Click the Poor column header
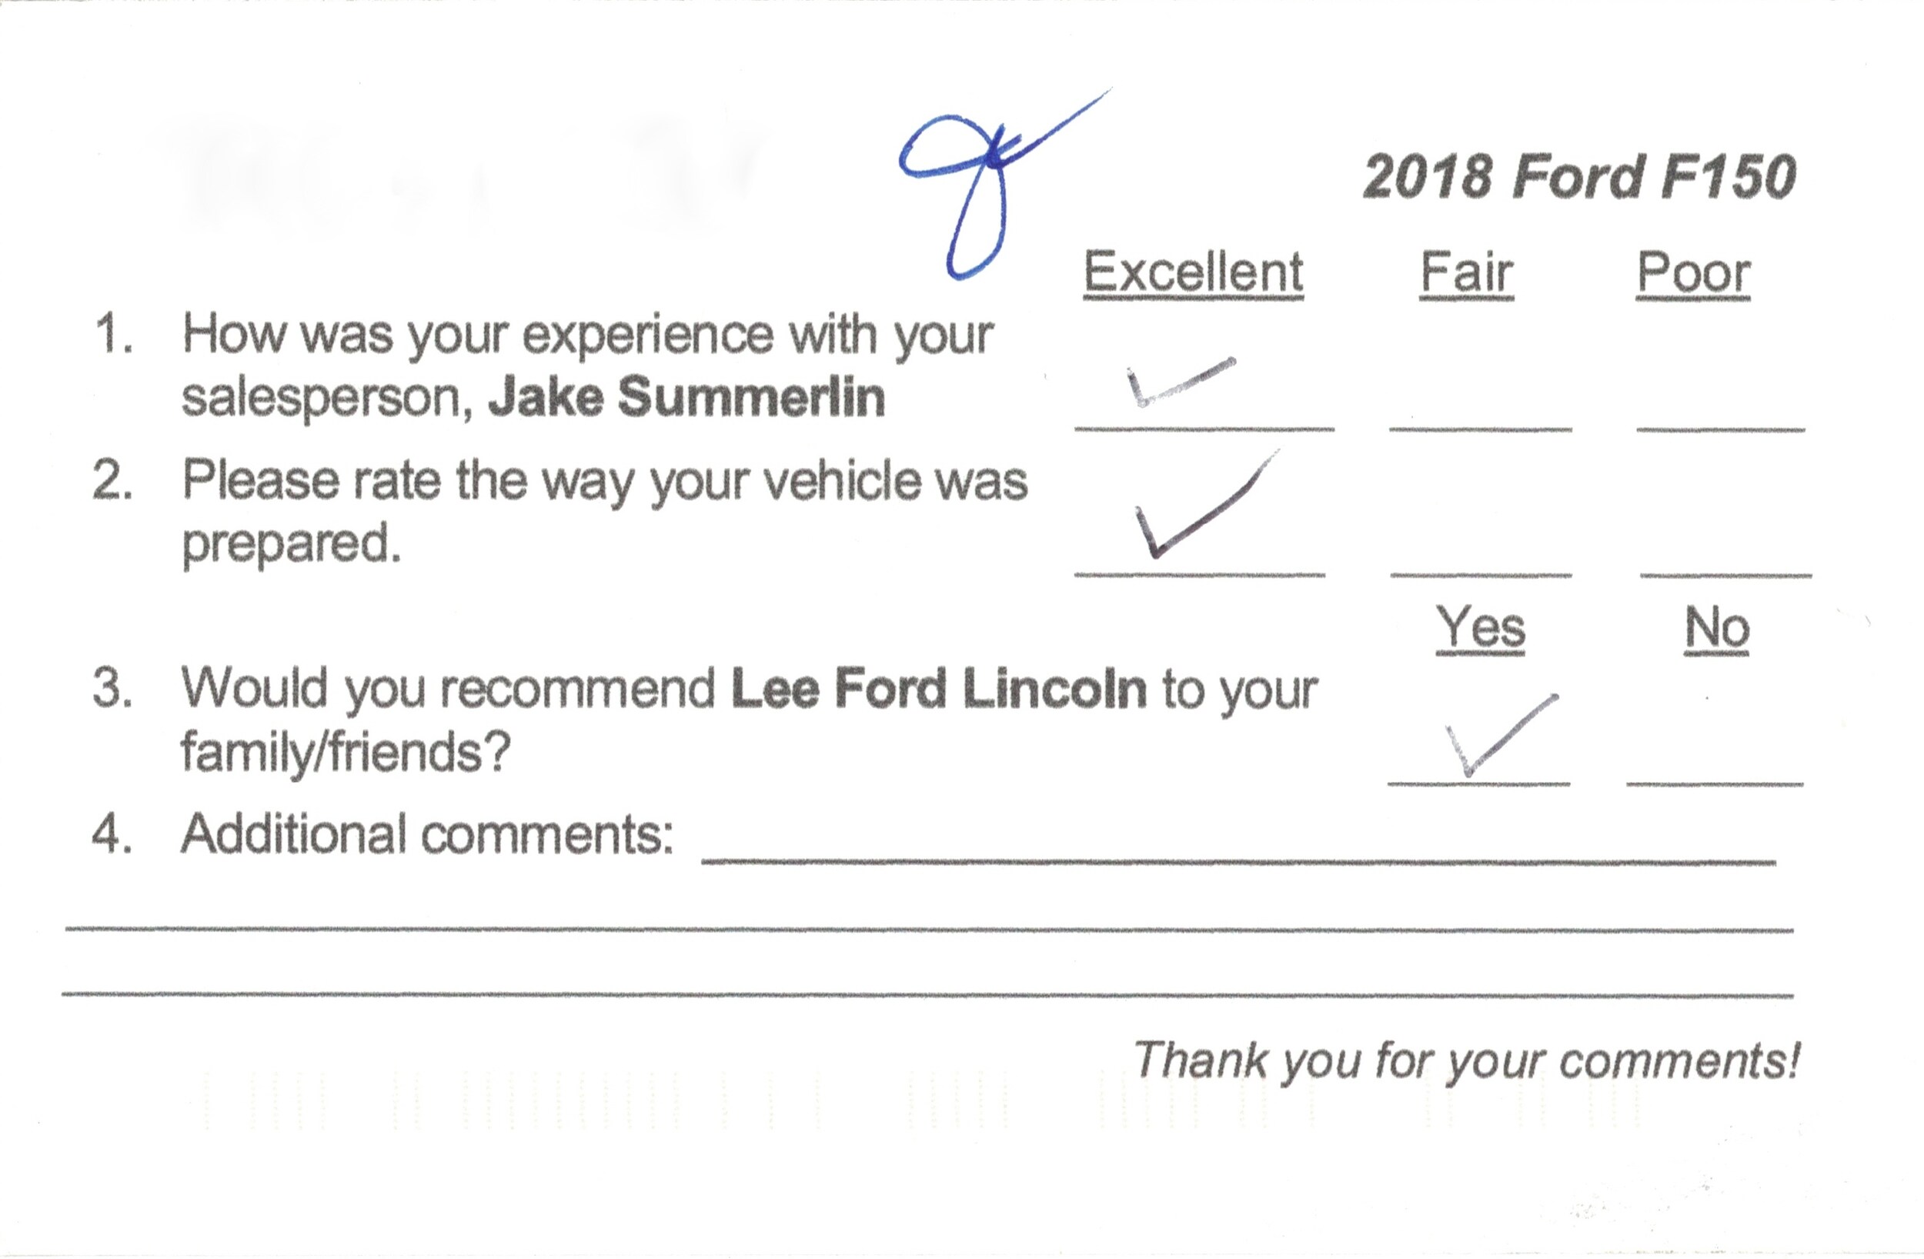The width and height of the screenshot is (1924, 1259). click(x=1693, y=274)
